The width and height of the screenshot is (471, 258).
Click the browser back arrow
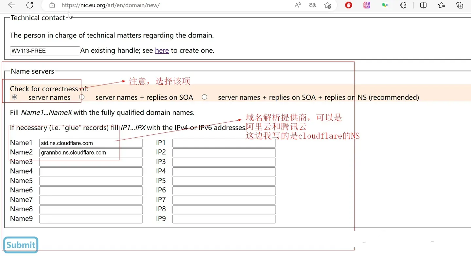pos(11,5)
